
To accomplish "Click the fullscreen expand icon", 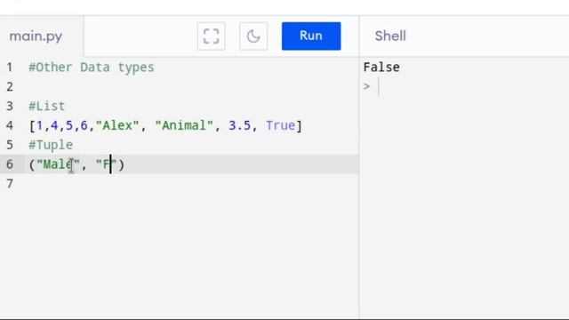I will coord(212,36).
